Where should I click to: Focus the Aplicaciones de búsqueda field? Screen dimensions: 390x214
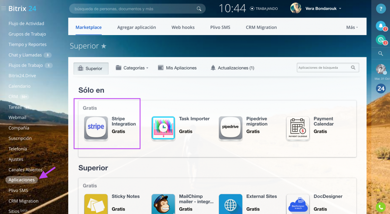[328, 68]
